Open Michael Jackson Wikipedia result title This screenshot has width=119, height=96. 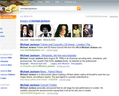point(48,55)
